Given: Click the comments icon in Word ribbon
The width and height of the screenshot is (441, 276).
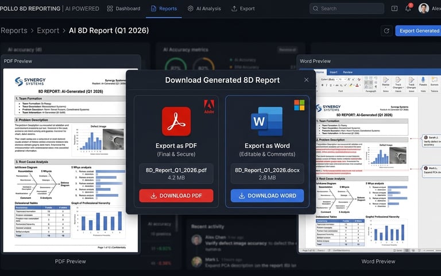Looking at the screenshot, I should coord(435,80).
